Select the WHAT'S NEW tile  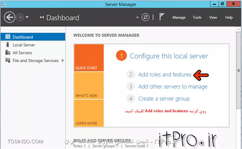(x=89, y=86)
